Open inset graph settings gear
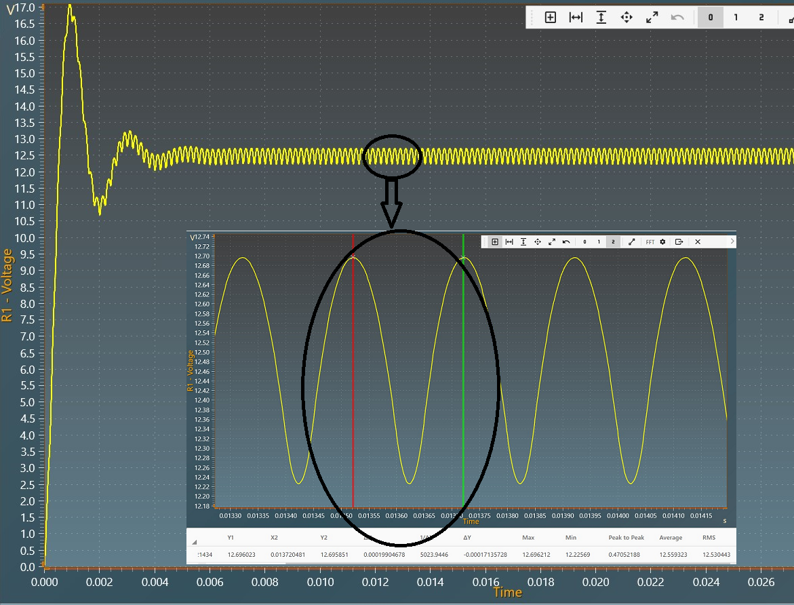 click(x=663, y=241)
